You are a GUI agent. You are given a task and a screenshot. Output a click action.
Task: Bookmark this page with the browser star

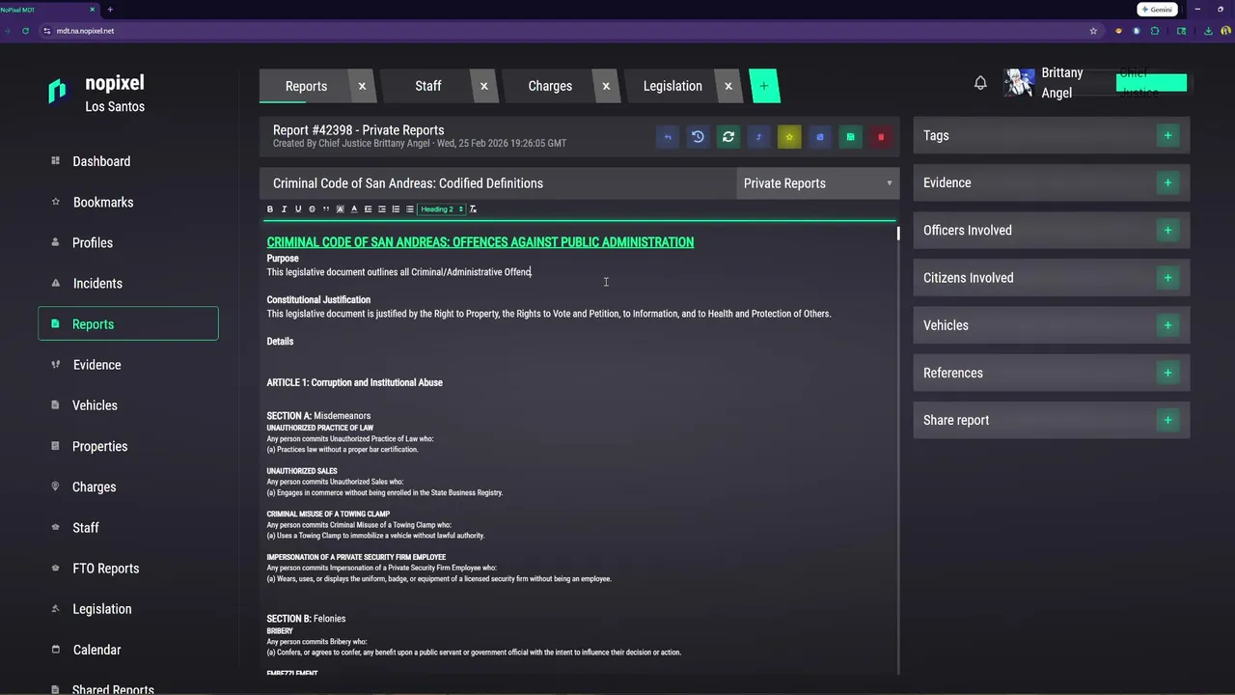point(1093,31)
